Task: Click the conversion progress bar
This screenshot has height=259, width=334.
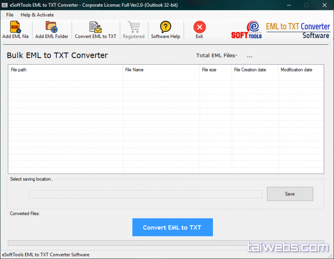Action: 125,243
